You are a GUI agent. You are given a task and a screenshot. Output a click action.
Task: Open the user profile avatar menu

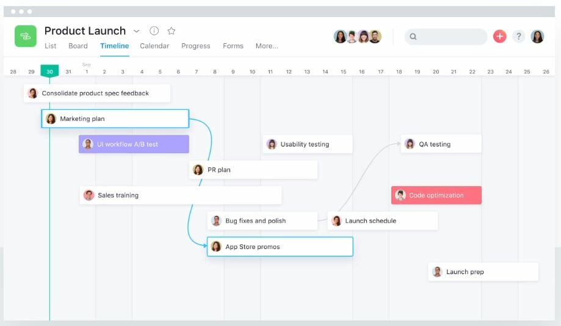coord(537,37)
